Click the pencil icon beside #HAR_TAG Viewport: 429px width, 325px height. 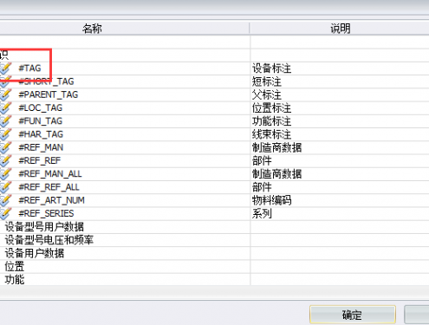pos(5,134)
